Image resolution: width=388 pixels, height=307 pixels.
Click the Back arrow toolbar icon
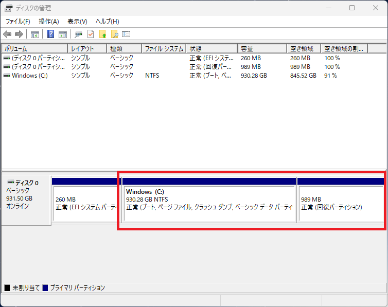[7, 34]
